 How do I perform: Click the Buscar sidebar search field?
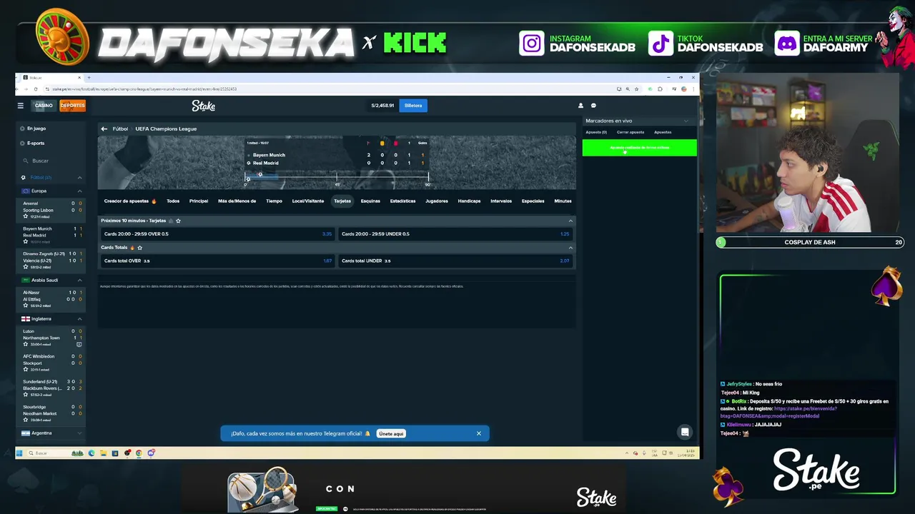click(50, 161)
